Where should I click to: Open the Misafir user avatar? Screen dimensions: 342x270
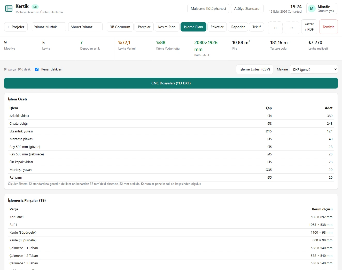coord(312,9)
